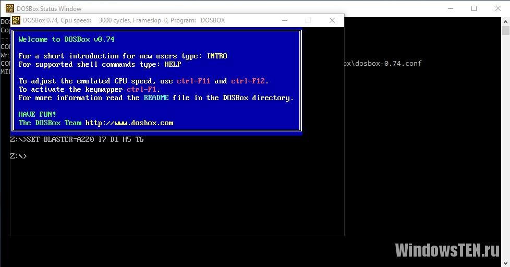Click the README word in welcome text
The image size is (510, 267).
(x=156, y=98)
